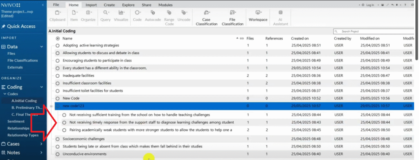Screen dimensions: 419x160
Task: Collapse the navigation pane arrow beside NVIVO
Action: click(x=43, y=5)
